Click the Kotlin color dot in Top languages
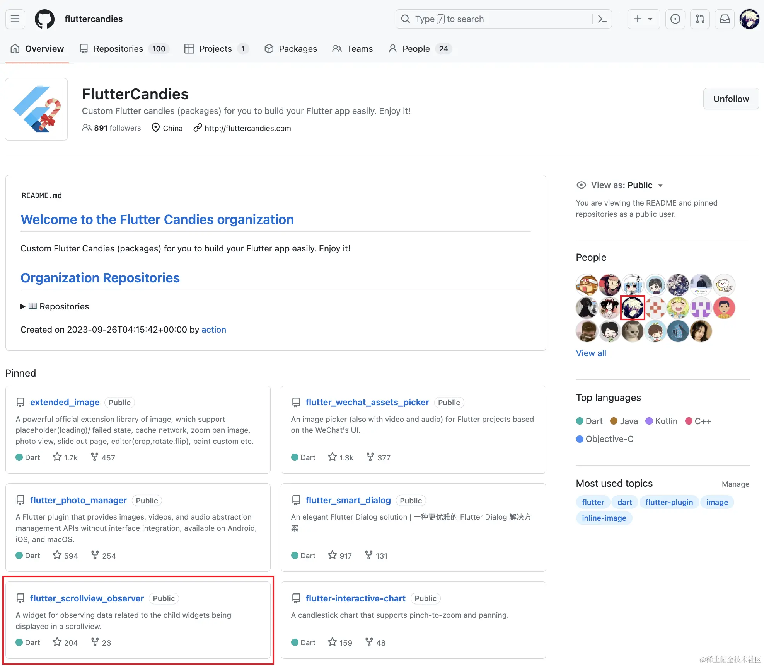This screenshot has height=666, width=764. coord(649,421)
